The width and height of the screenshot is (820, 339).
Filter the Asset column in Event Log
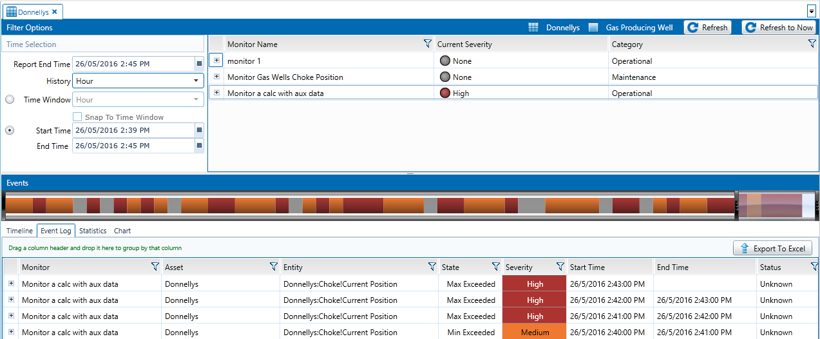(x=273, y=267)
